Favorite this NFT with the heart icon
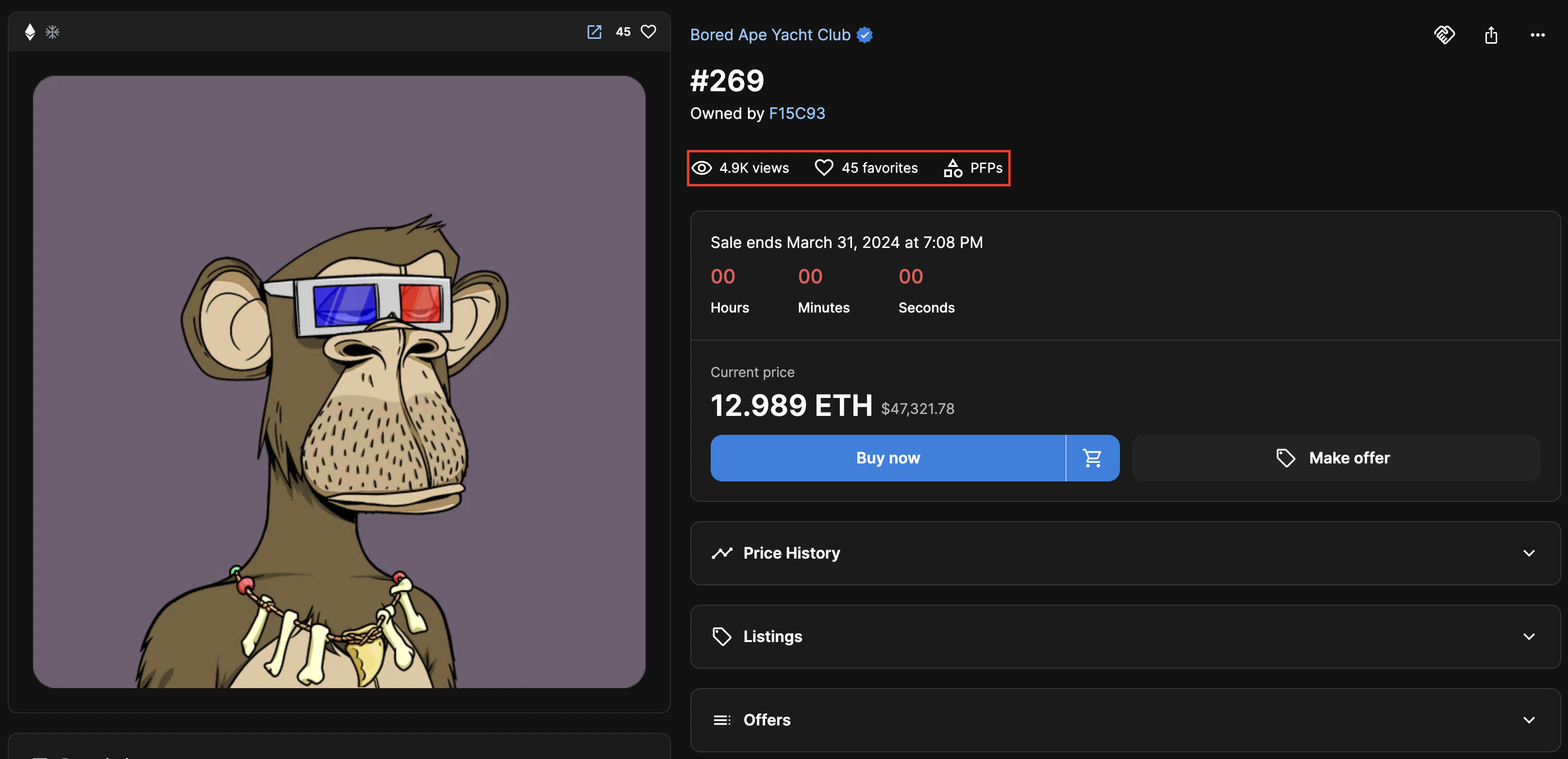 click(x=649, y=32)
